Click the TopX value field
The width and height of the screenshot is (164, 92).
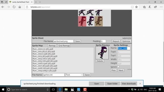point(124,52)
